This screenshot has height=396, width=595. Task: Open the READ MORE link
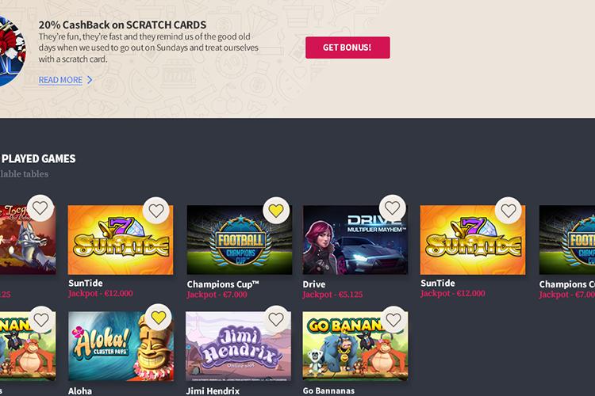[x=60, y=80]
